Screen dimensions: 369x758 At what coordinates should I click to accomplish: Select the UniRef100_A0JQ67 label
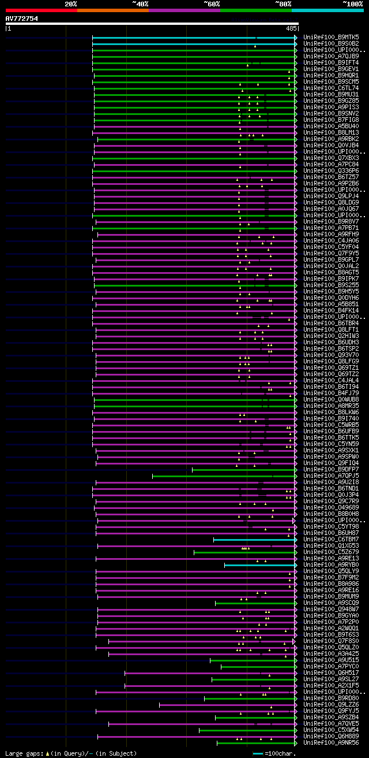331,209
